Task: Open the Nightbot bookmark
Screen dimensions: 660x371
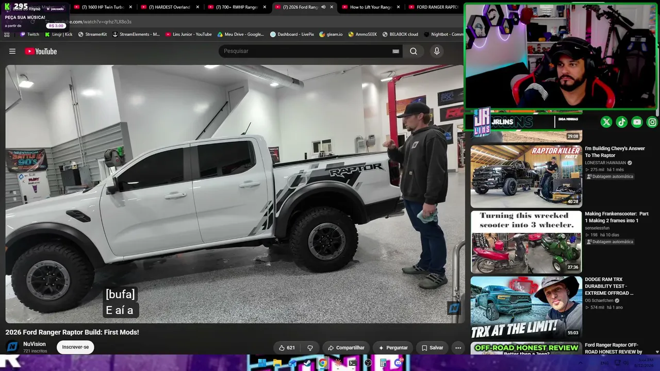Action: coord(443,35)
